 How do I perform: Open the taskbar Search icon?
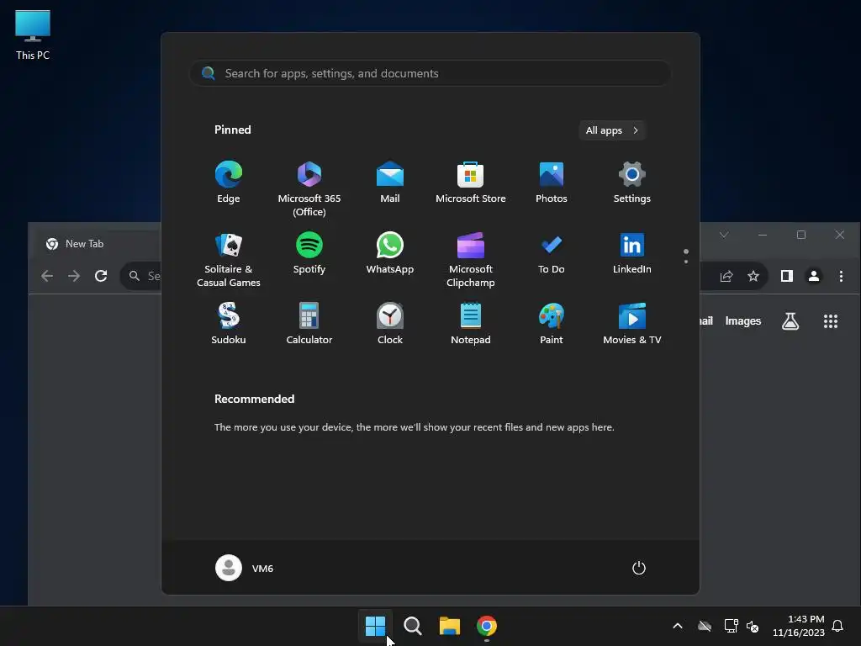(x=412, y=626)
